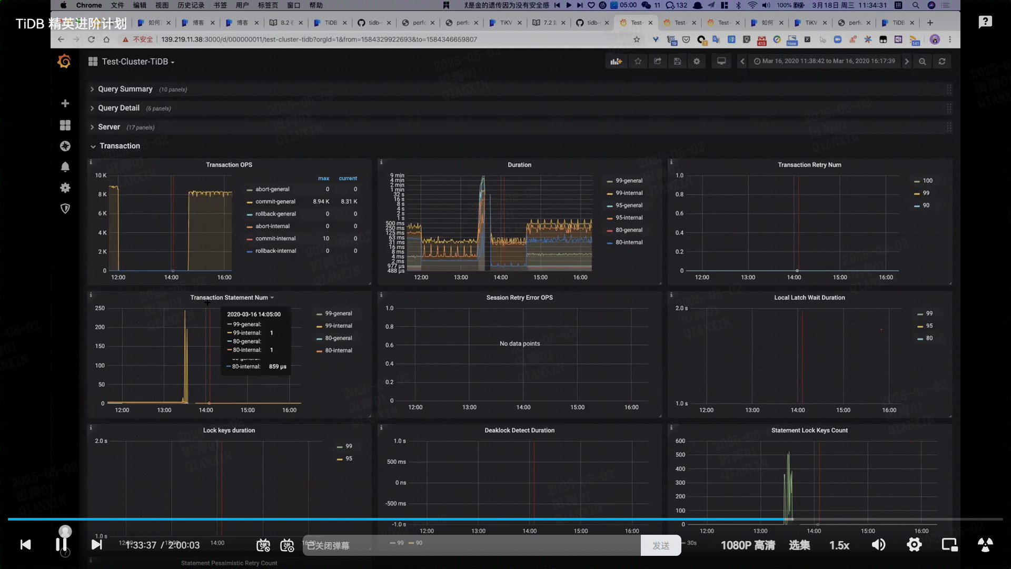Open the time range picker Mar 16, 2020

(x=824, y=62)
